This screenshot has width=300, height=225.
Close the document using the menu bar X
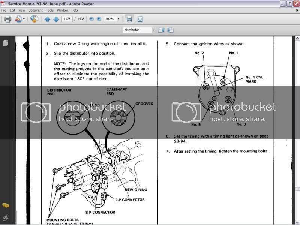(x=297, y=10)
